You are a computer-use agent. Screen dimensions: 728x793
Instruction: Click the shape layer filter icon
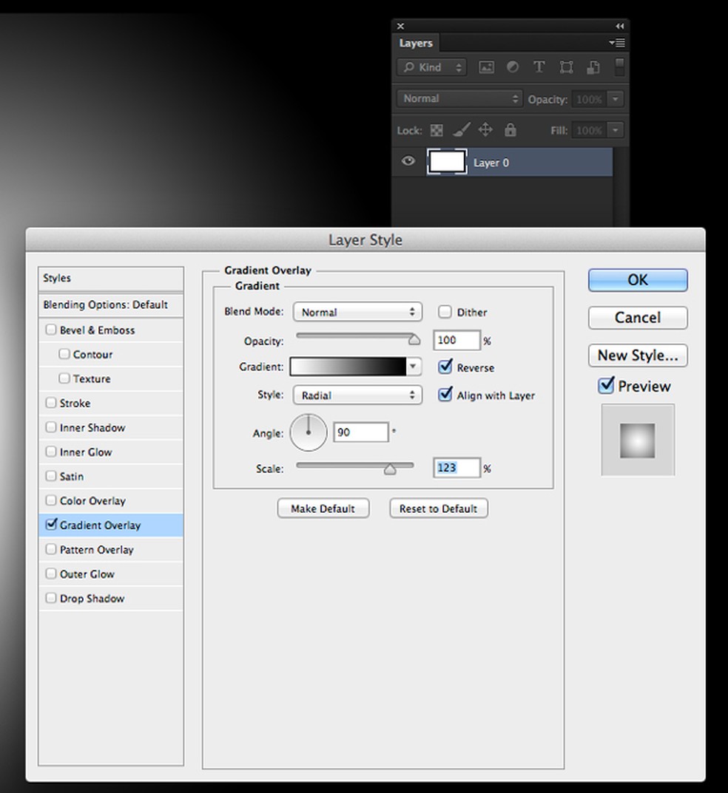(x=566, y=67)
